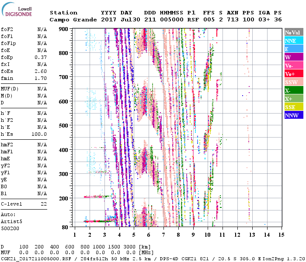Click the NNW blue legend box
The height and width of the screenshot is (262, 306).
pos(294,115)
